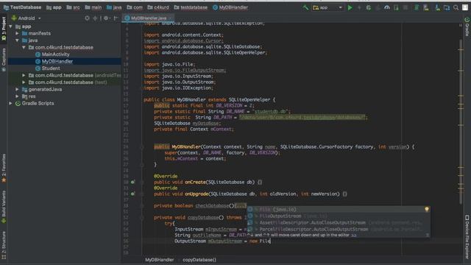Screen dimensions: 471x265
Task: Open the Gradle tool window sidebar
Action: pyautogui.click(x=467, y=26)
